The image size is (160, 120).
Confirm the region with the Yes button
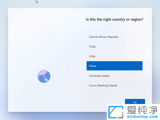[135, 102]
